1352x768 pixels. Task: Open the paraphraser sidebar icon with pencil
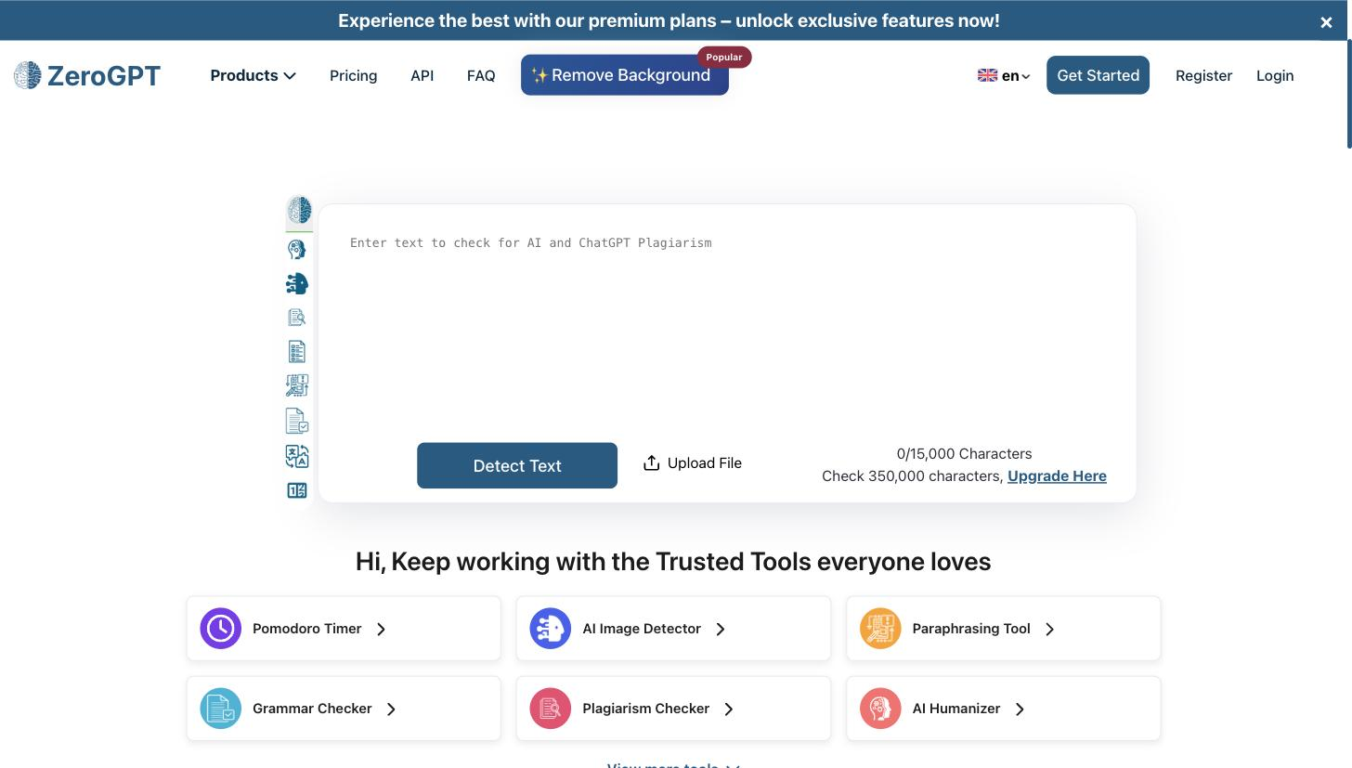pos(297,385)
